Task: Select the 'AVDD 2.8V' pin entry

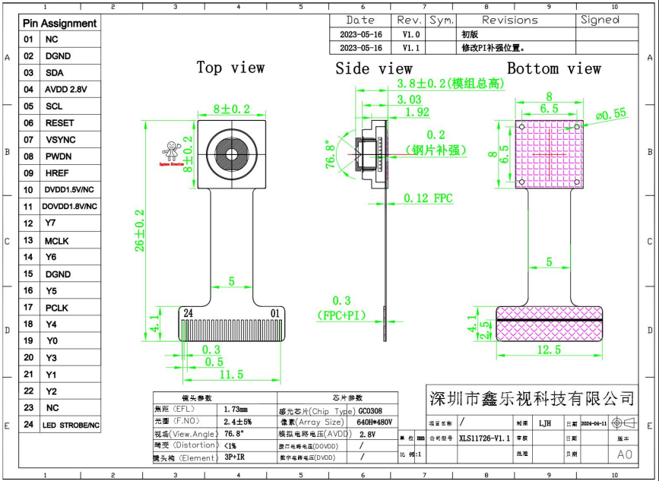Action: pos(66,90)
